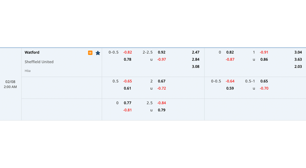Open the Sheffield United team link
This screenshot has width=306, height=168.
coord(39,62)
